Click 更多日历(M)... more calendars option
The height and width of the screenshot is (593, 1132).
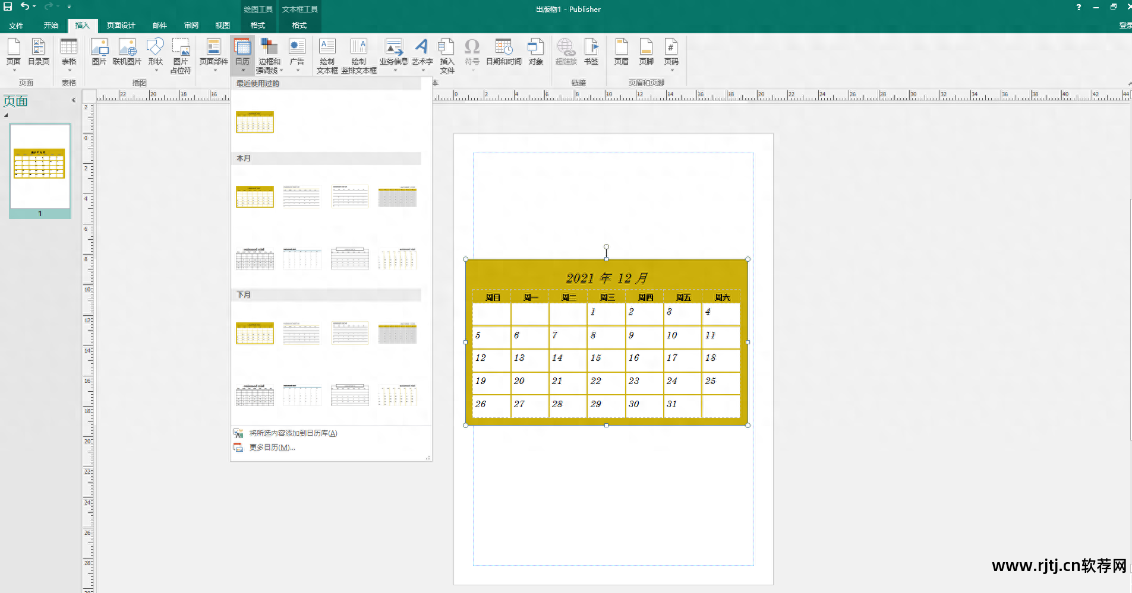click(x=272, y=448)
